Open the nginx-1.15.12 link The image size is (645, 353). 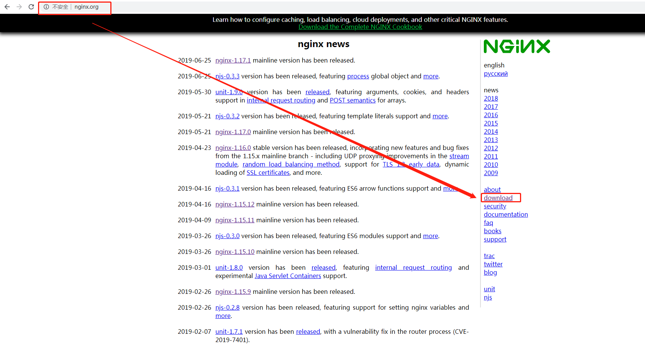[235, 204]
